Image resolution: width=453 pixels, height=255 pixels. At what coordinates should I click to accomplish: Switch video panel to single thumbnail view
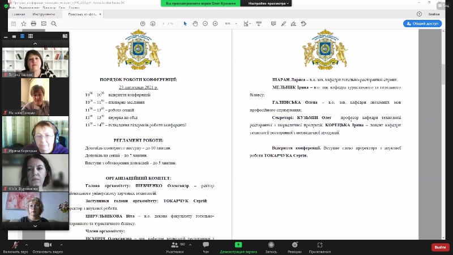coord(14,36)
